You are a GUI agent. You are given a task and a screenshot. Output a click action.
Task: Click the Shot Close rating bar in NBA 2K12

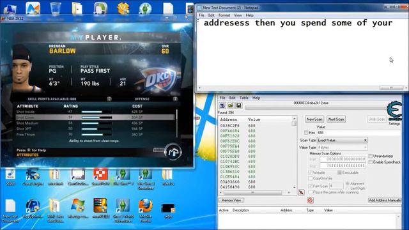point(97,118)
